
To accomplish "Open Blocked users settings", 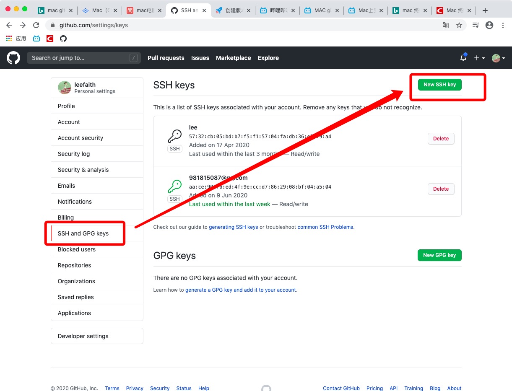I will point(97,249).
